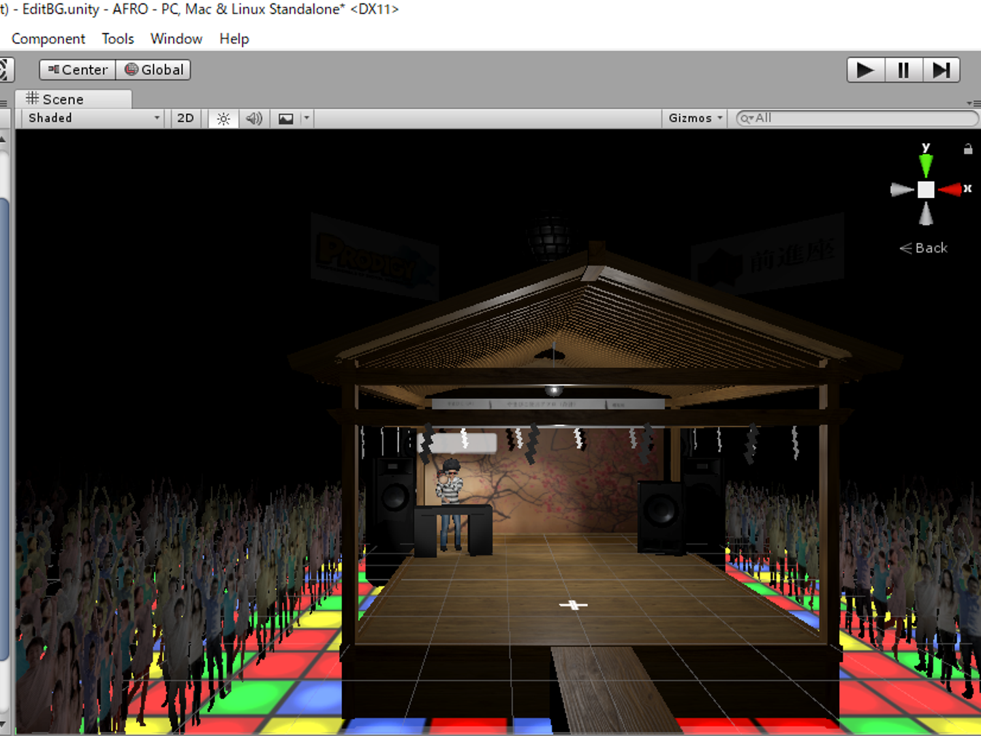Toggle the scene image effects icon
The width and height of the screenshot is (981, 736).
[x=286, y=118]
